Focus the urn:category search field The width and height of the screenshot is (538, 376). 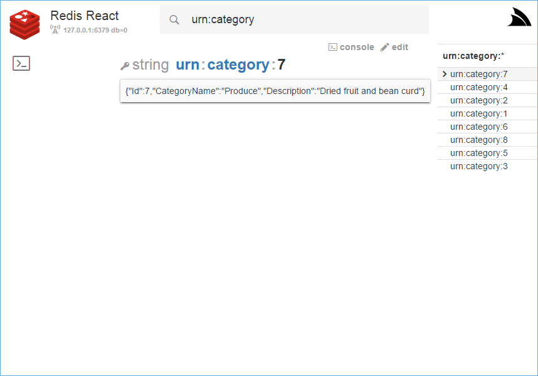[301, 19]
